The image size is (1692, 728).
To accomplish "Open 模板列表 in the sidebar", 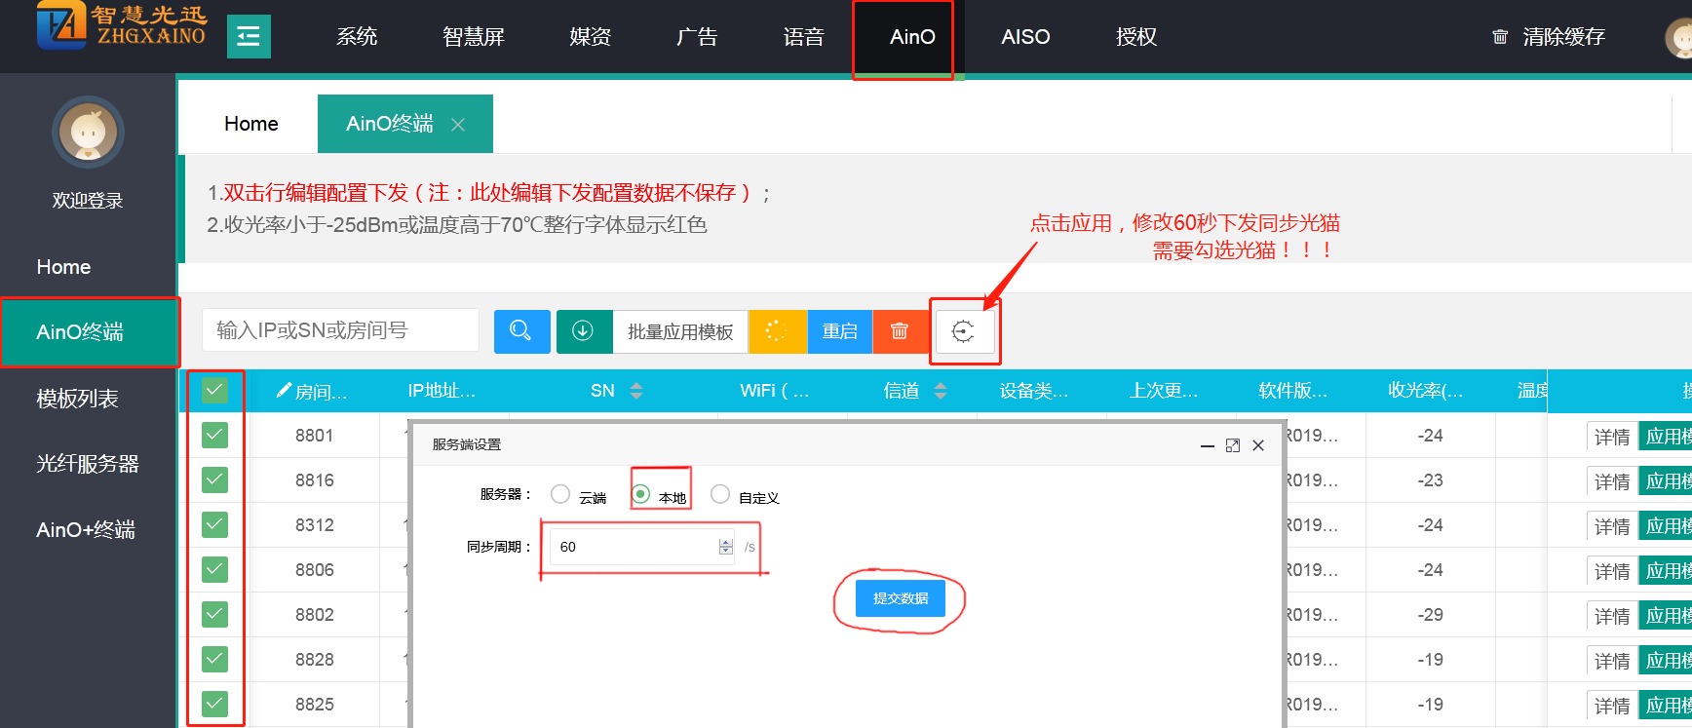I will 78,399.
